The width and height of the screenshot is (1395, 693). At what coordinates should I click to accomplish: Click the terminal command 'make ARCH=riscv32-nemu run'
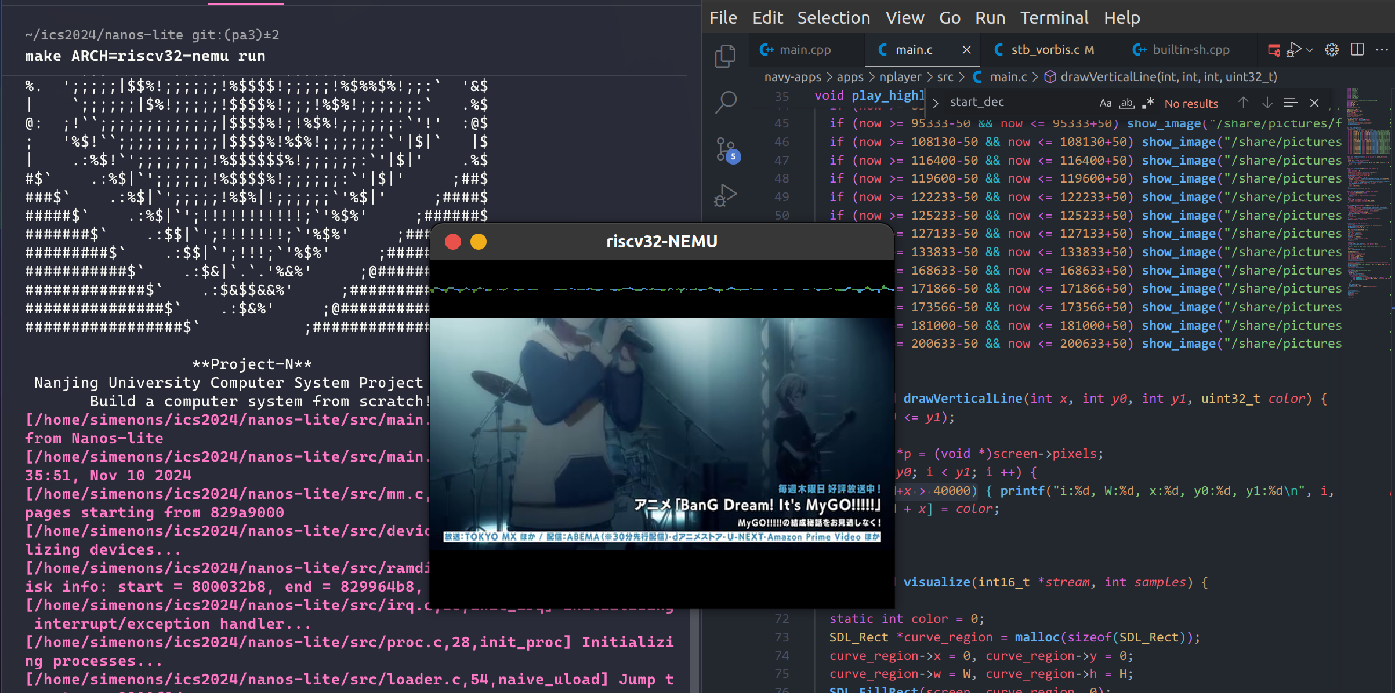[x=145, y=56]
